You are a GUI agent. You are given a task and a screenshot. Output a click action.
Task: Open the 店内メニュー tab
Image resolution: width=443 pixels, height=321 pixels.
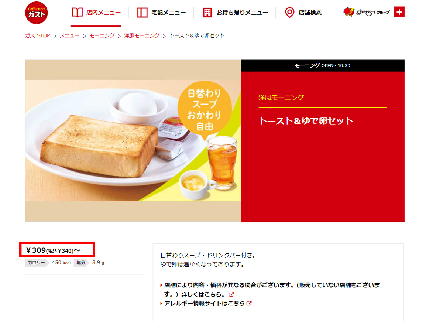(96, 13)
